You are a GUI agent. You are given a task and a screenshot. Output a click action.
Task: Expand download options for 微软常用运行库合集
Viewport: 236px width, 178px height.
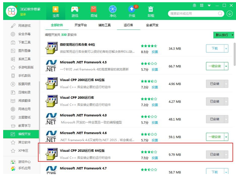tap(226, 48)
